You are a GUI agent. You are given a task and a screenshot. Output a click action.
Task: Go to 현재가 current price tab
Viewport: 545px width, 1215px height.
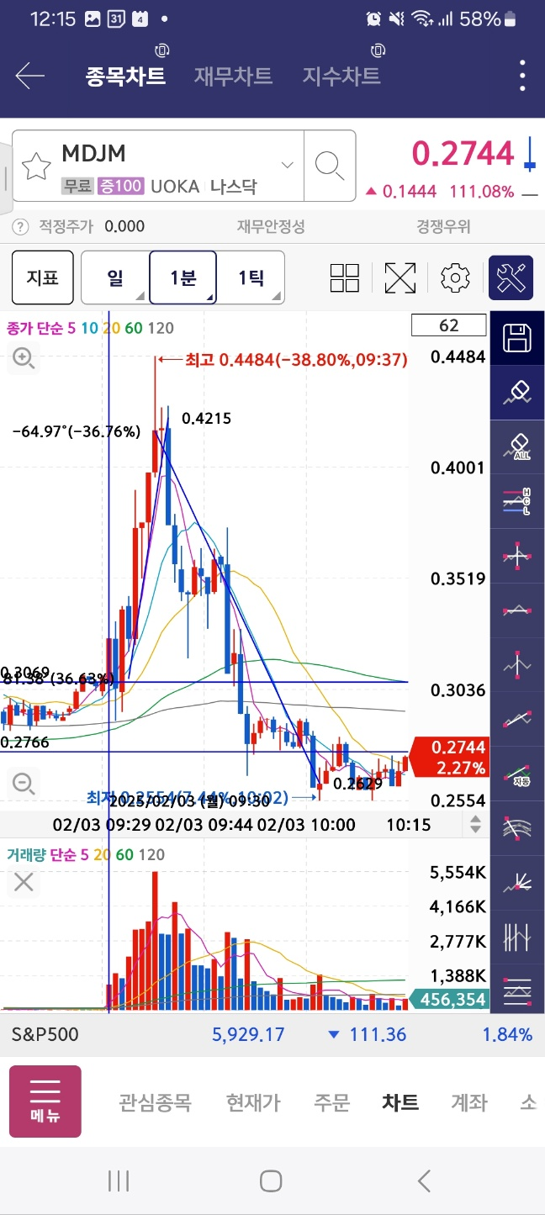point(252,1102)
